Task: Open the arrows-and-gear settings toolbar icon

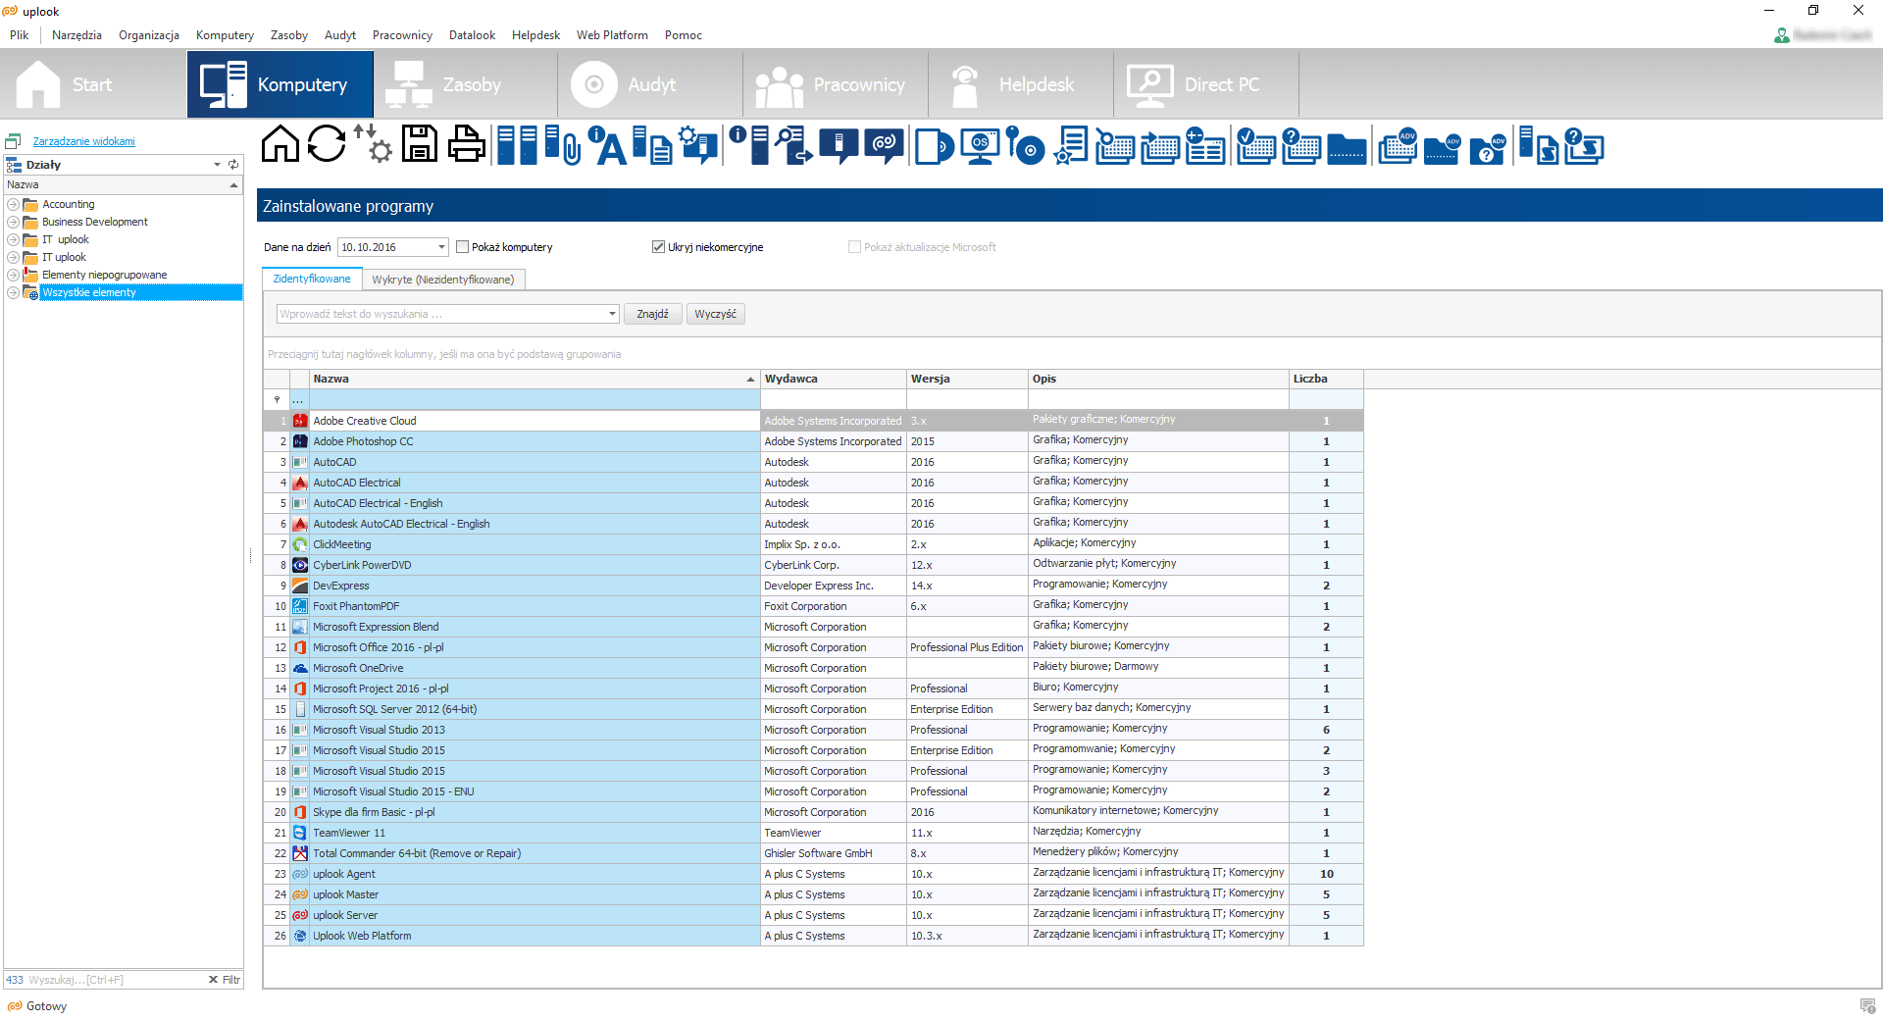Action: click(373, 144)
